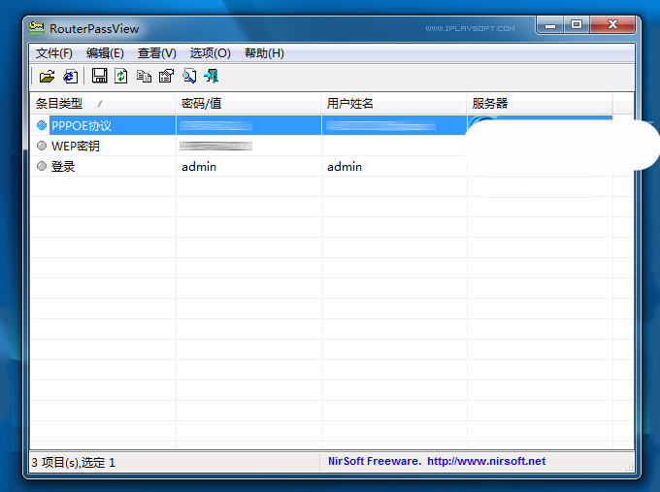Click the window resize grip in status bar
This screenshot has height=492, width=660.
630,467
